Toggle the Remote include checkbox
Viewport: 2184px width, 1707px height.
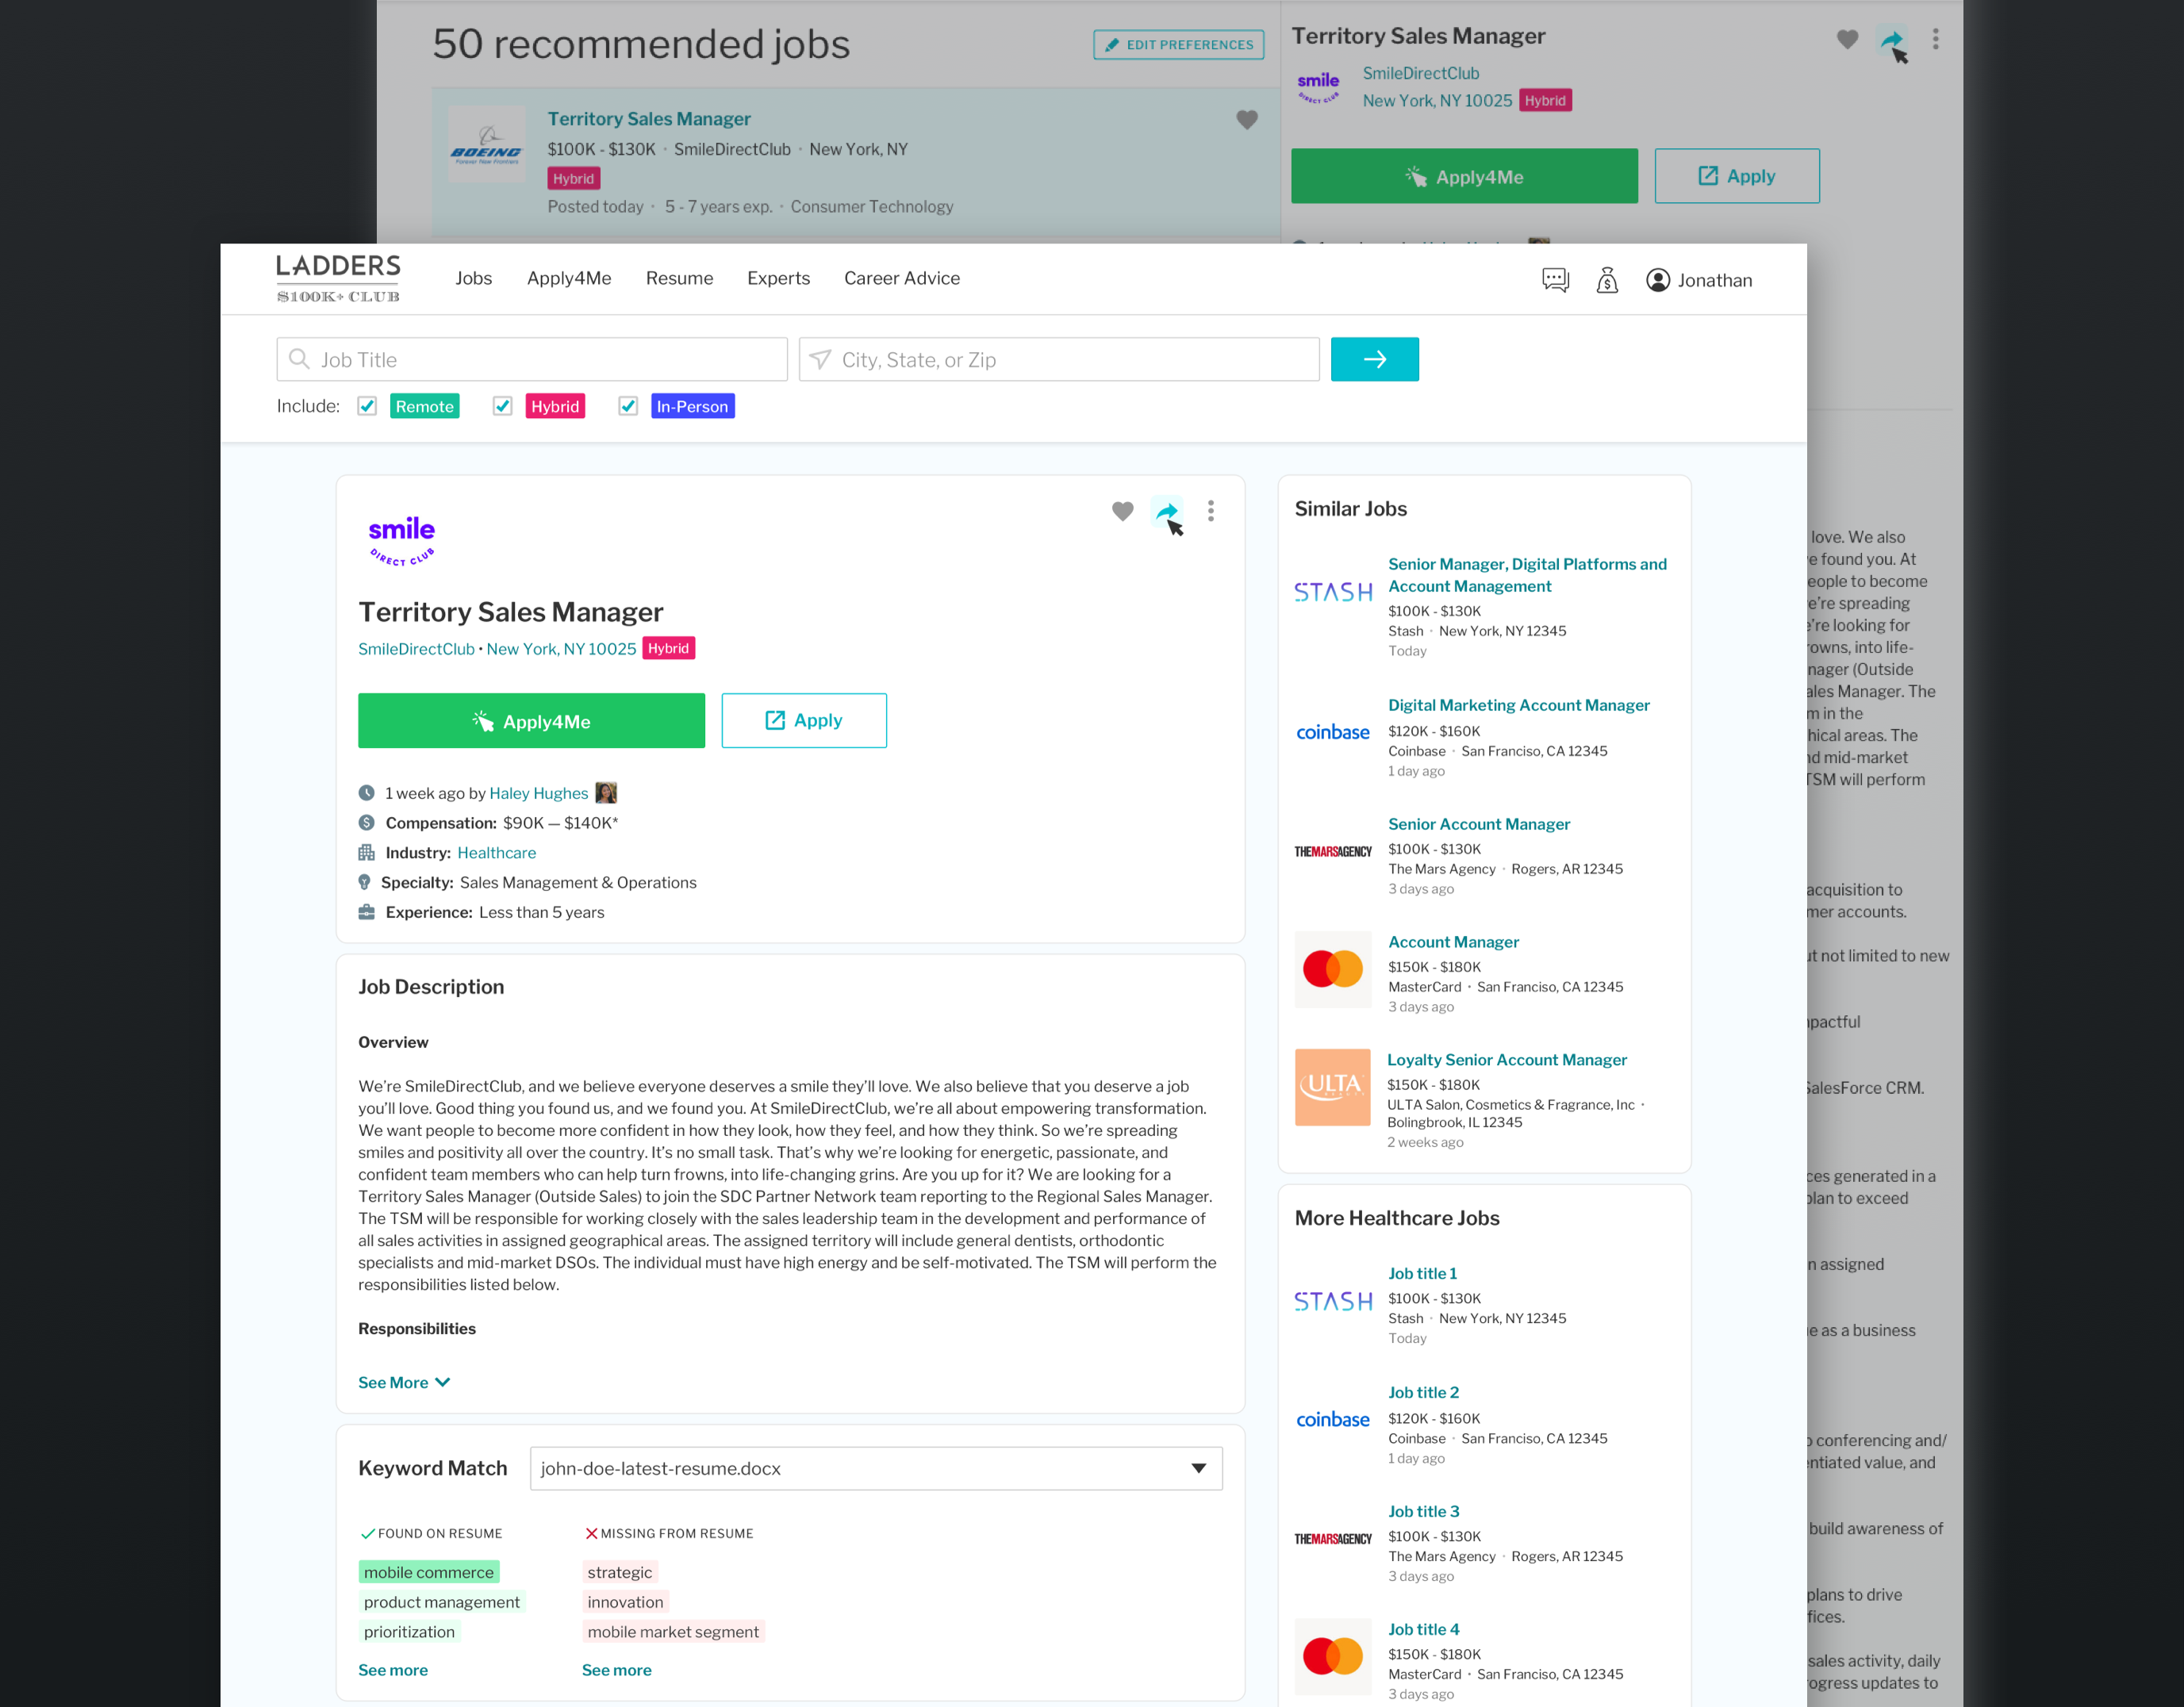[x=367, y=406]
